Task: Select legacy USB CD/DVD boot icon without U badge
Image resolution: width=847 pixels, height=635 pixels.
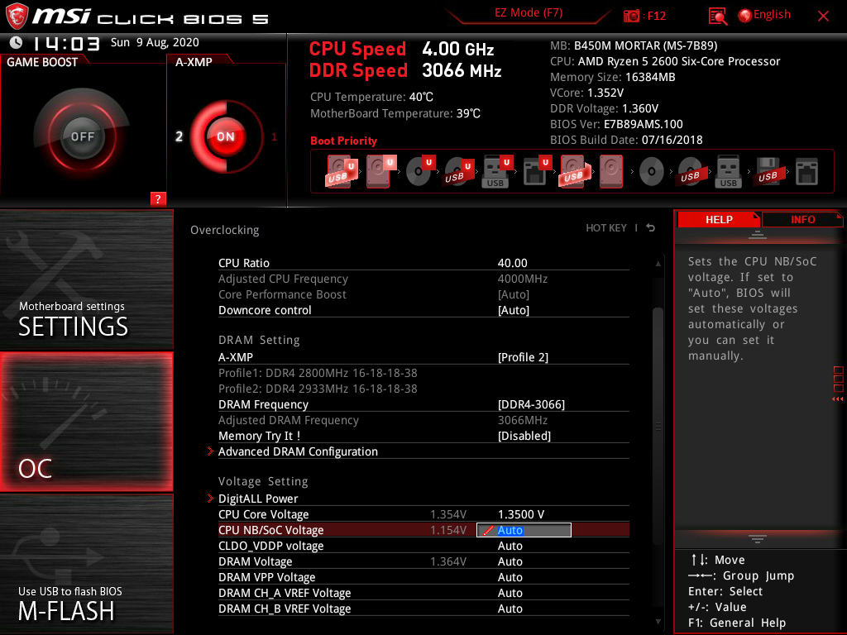Action: click(691, 172)
